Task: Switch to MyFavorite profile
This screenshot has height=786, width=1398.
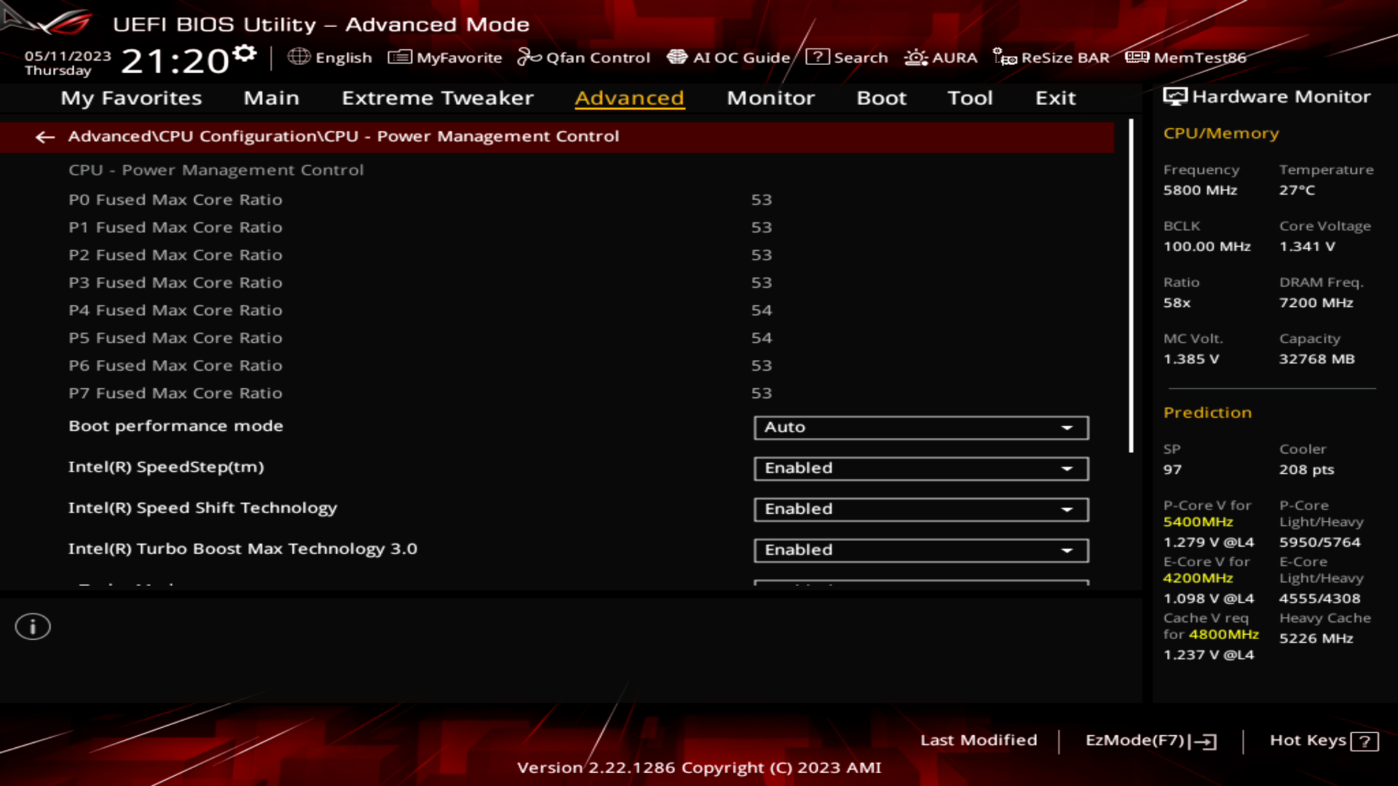Action: (x=445, y=57)
